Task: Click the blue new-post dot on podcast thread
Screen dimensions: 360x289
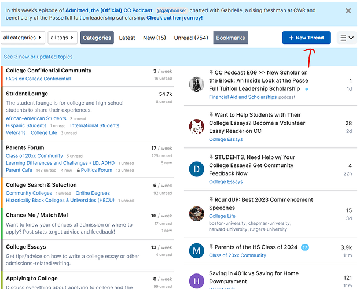Action: 307,89
